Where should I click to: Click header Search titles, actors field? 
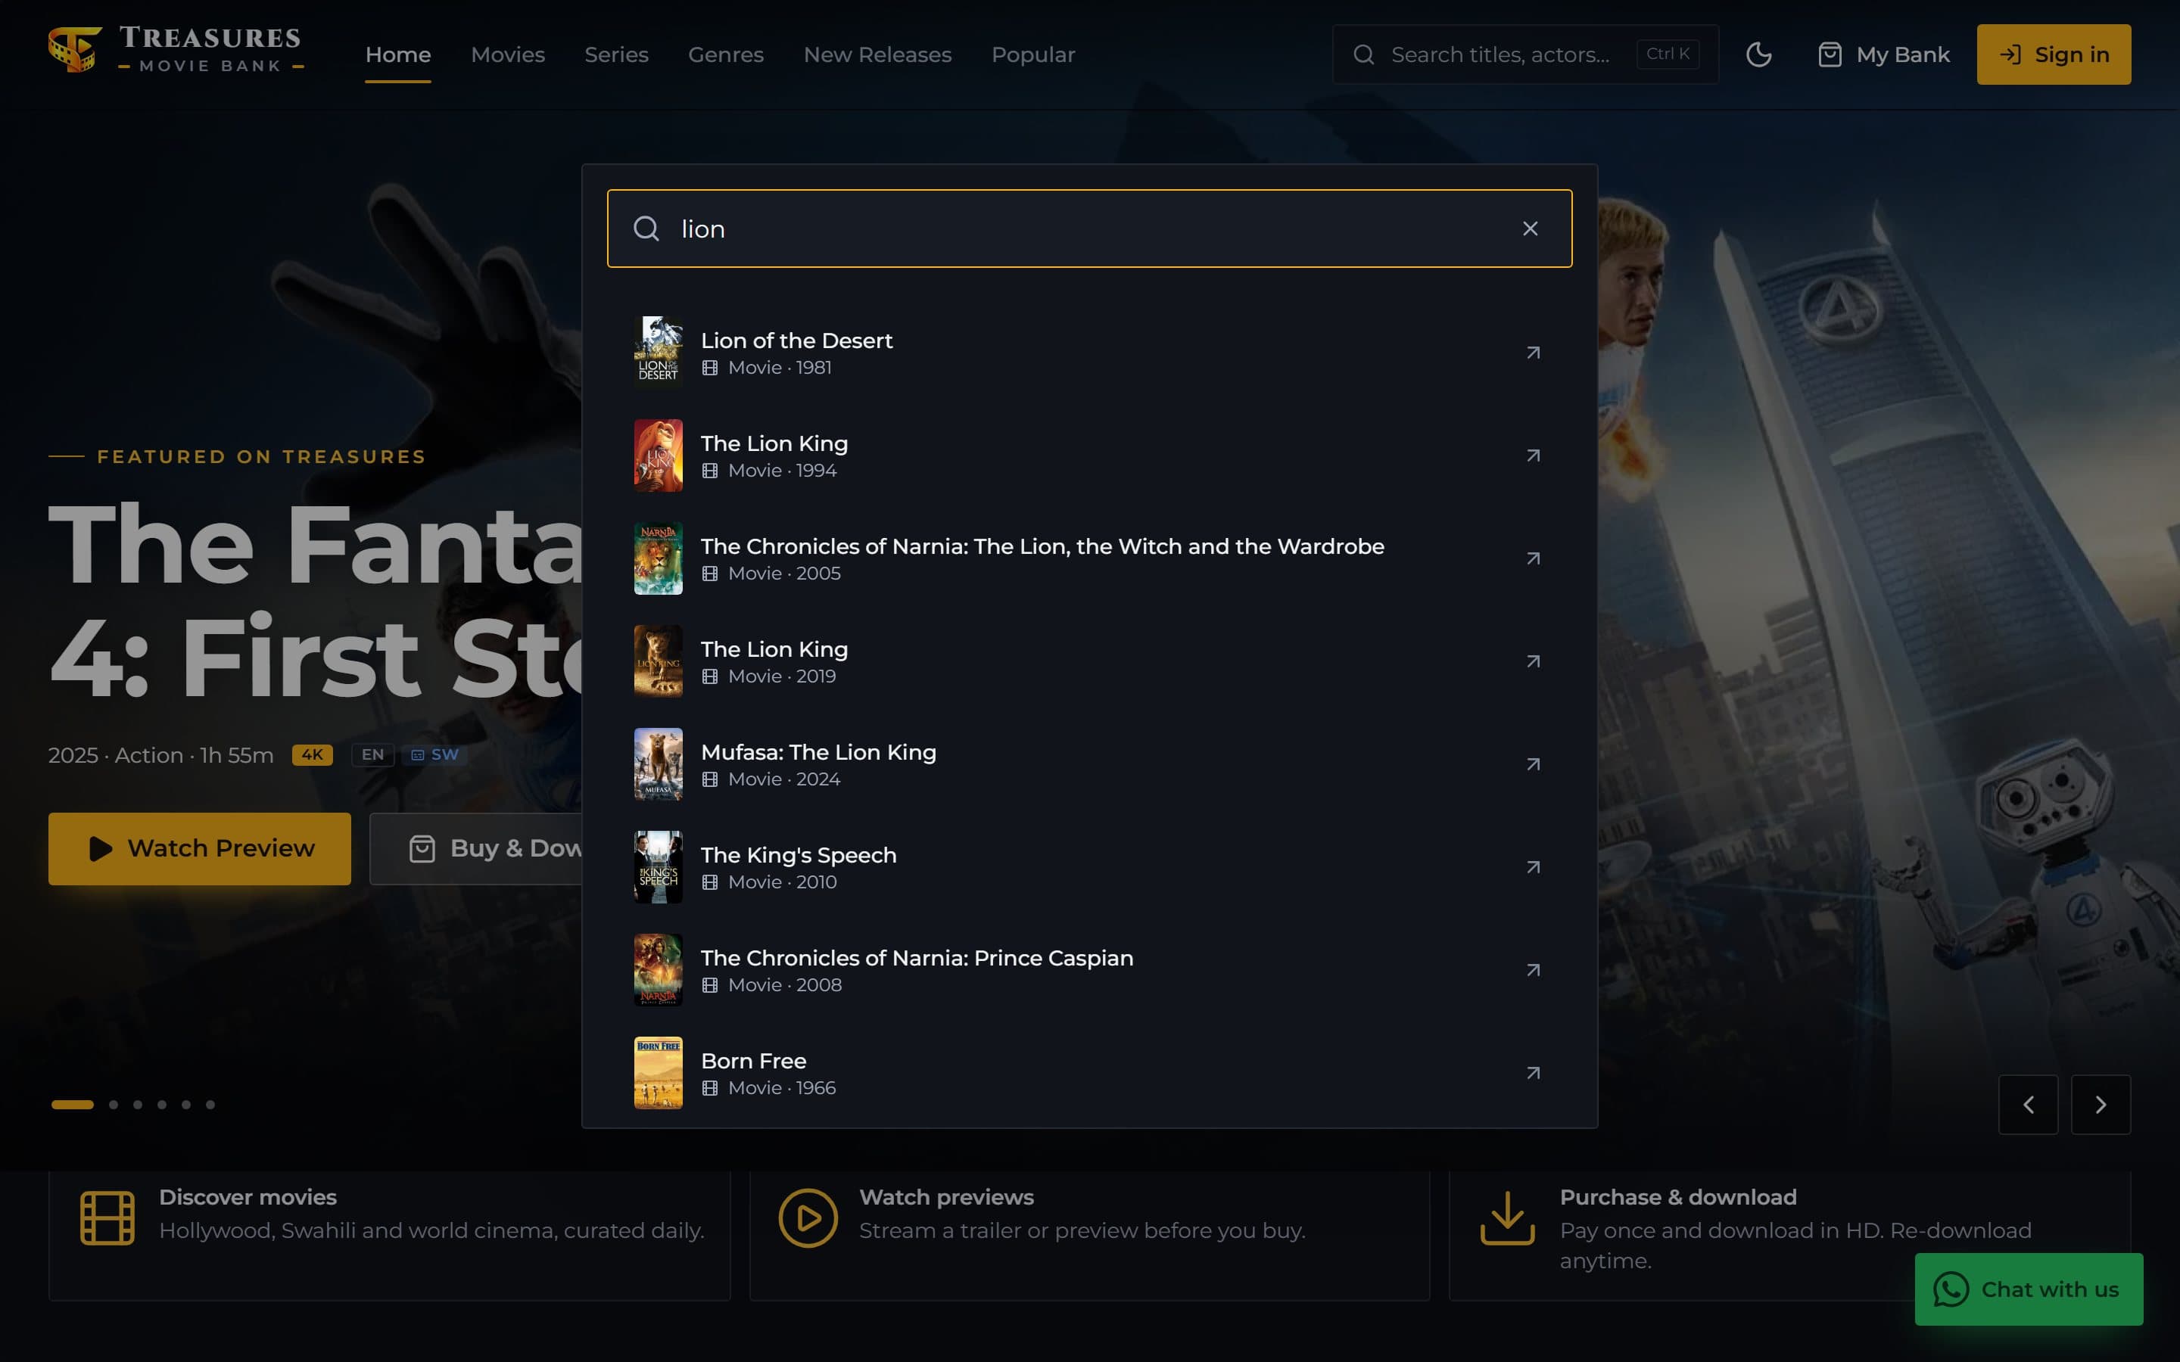click(x=1525, y=55)
